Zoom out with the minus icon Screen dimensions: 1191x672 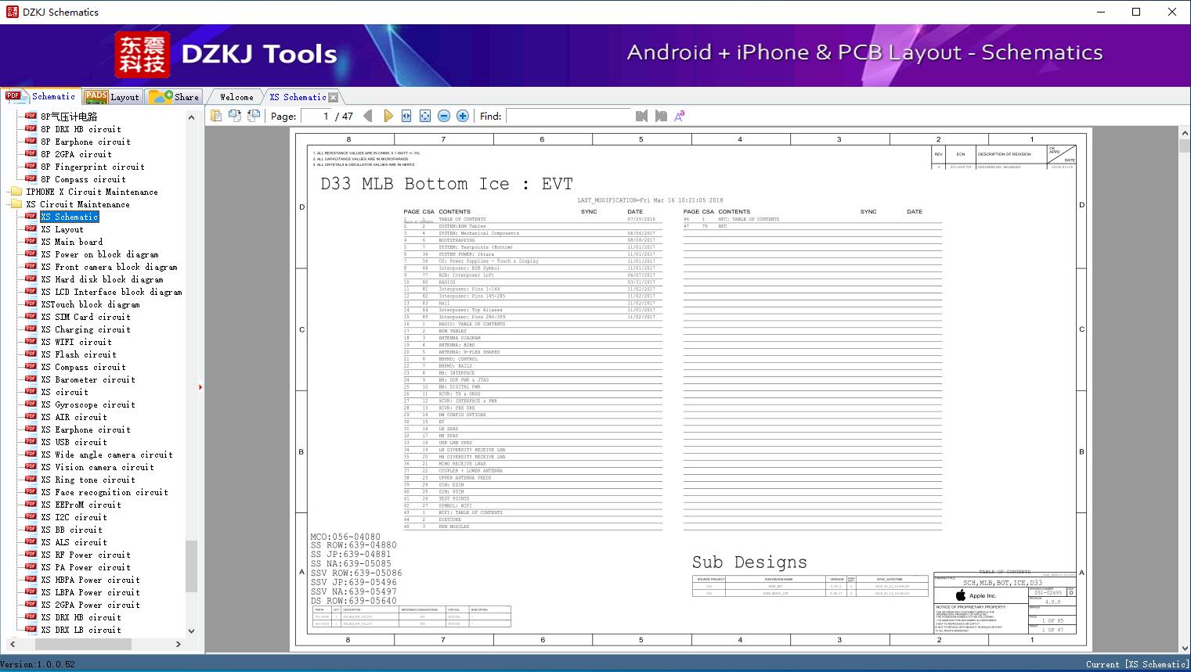(444, 116)
